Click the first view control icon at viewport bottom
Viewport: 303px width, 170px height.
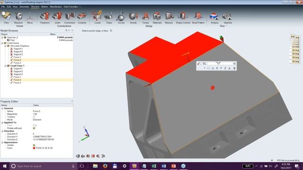pos(78,156)
